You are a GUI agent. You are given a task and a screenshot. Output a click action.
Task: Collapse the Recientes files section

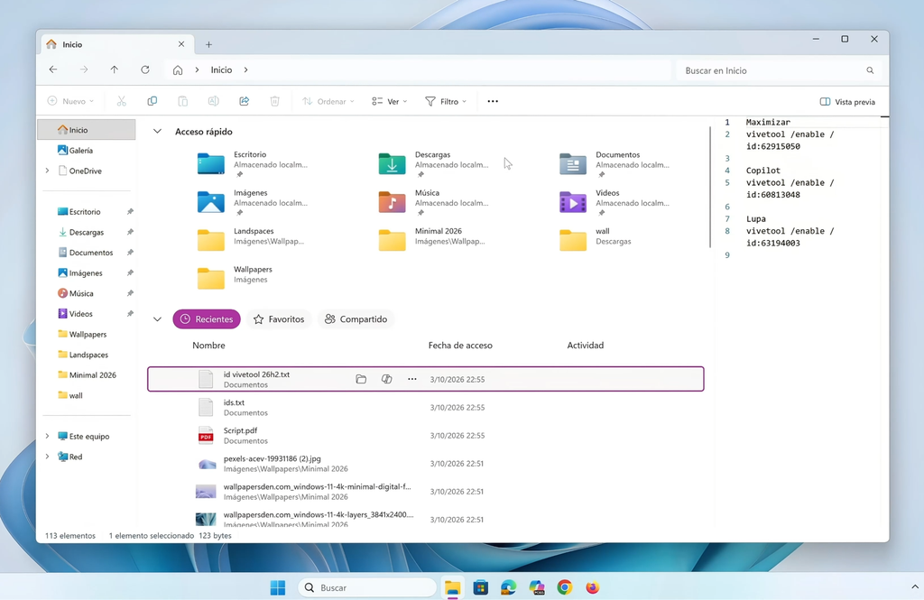(x=157, y=319)
